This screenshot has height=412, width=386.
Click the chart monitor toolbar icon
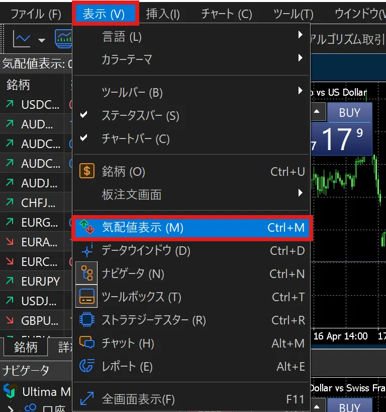[64, 39]
